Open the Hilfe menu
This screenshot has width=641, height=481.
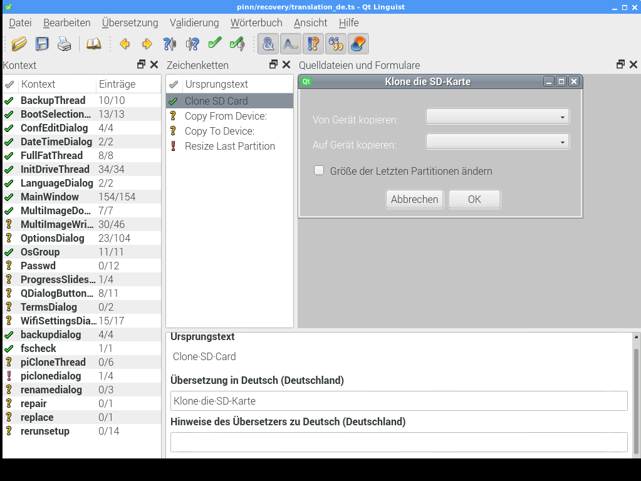pyautogui.click(x=349, y=23)
